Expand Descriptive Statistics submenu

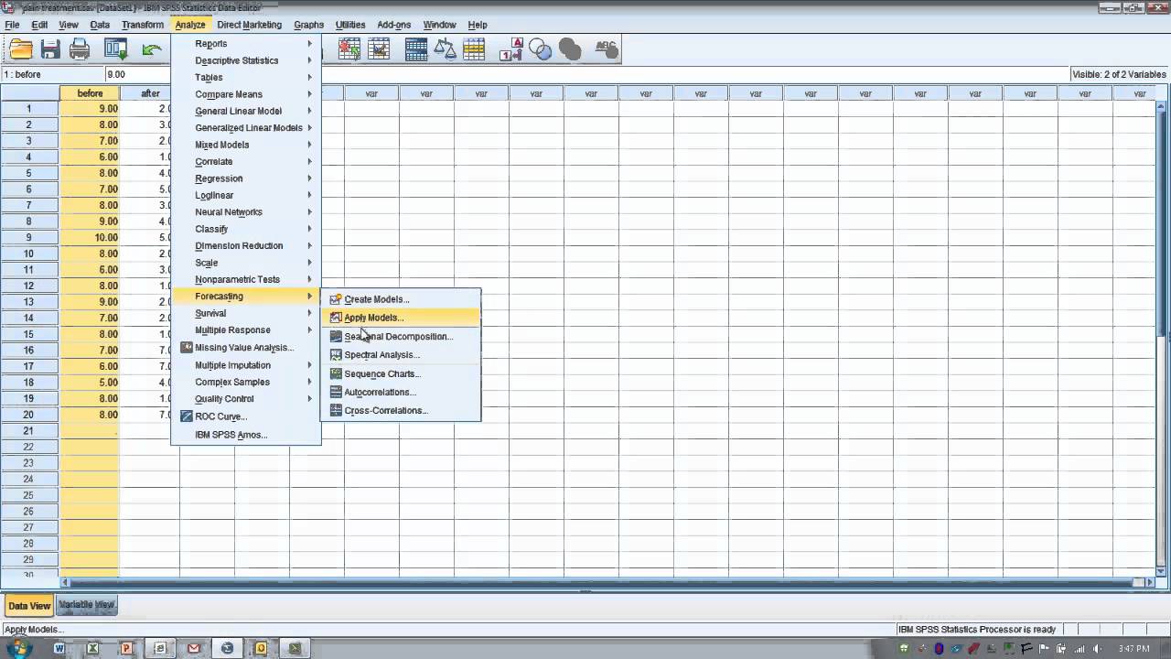(x=245, y=60)
